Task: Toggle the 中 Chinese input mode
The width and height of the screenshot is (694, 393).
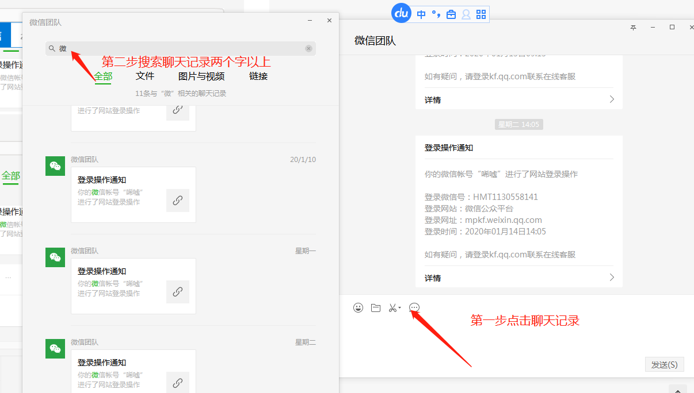Action: [x=421, y=14]
